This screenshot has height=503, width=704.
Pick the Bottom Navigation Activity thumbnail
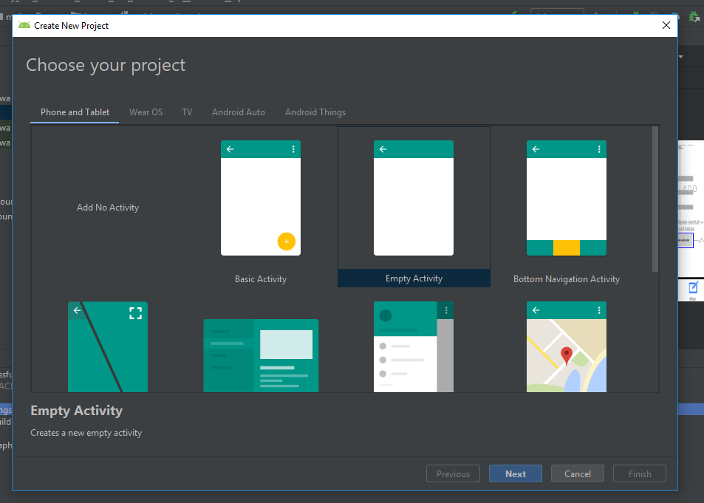click(x=566, y=198)
